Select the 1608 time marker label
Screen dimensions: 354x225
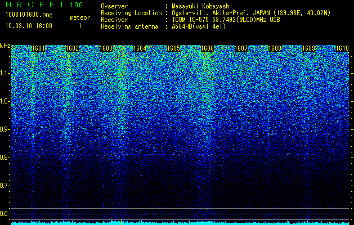click(x=275, y=48)
